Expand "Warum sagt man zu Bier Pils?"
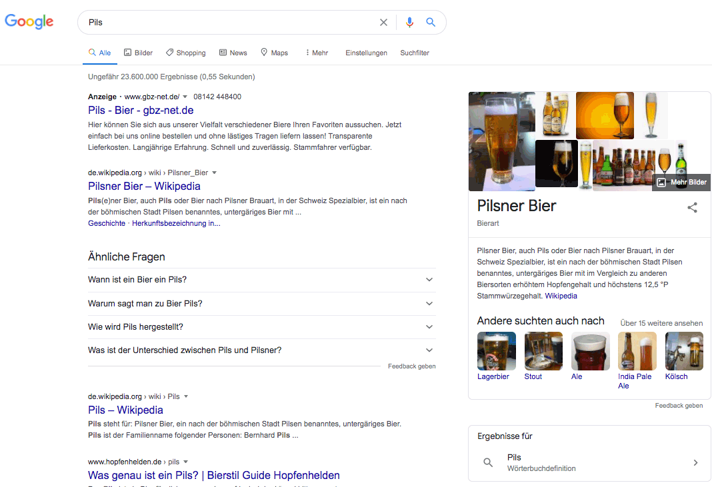 coord(261,304)
